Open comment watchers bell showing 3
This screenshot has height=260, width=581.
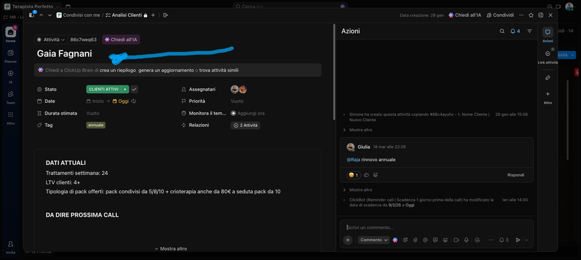(503, 240)
